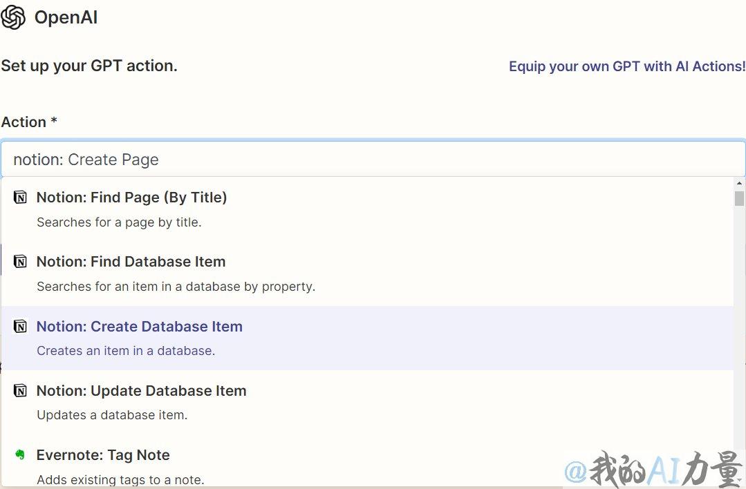
Task: Click description Creates an item in a database.
Action: point(126,351)
